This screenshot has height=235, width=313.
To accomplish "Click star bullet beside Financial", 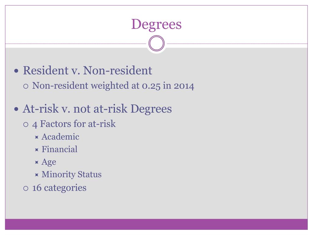I will click(37, 150).
